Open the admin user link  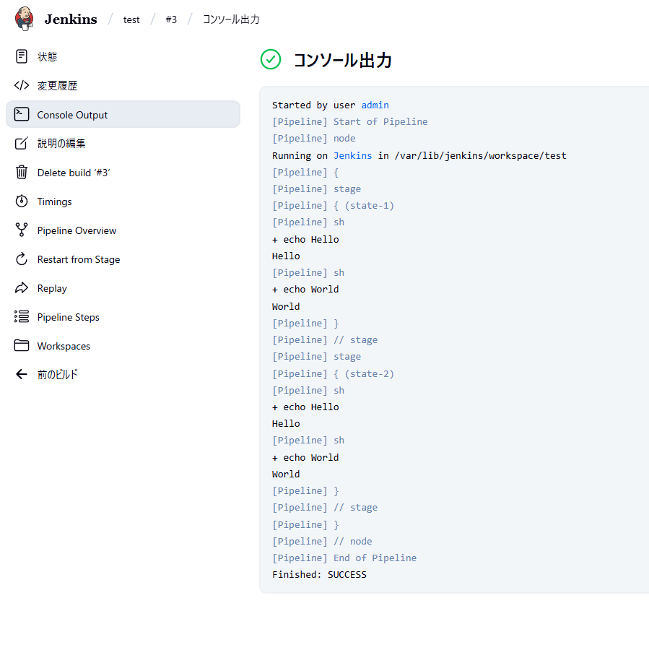coord(375,105)
